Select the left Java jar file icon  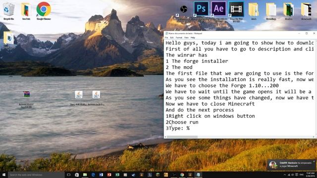(79, 94)
